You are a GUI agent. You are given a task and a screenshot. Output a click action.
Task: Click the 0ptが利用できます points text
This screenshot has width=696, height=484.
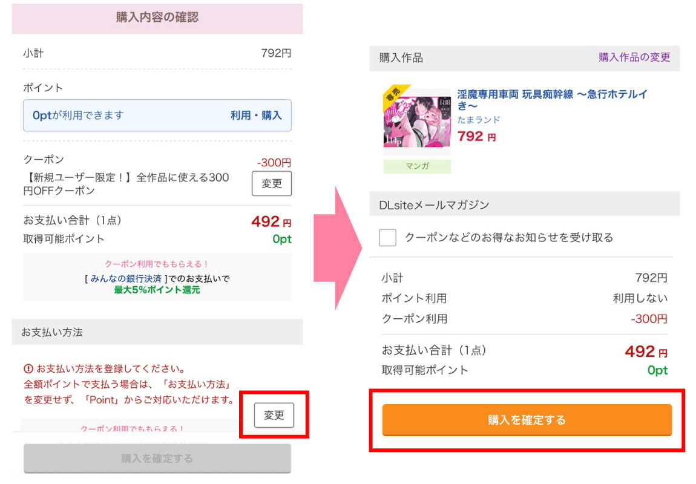pos(78,116)
